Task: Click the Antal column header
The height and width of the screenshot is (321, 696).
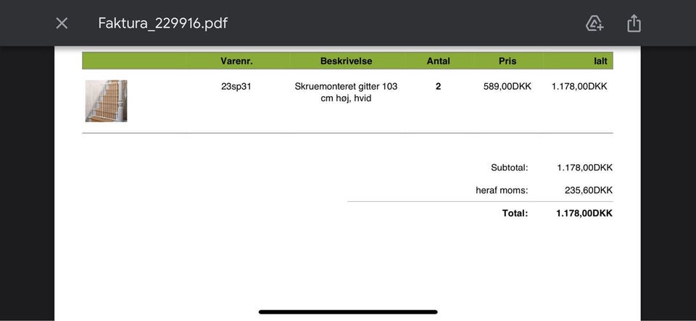Action: [x=438, y=61]
